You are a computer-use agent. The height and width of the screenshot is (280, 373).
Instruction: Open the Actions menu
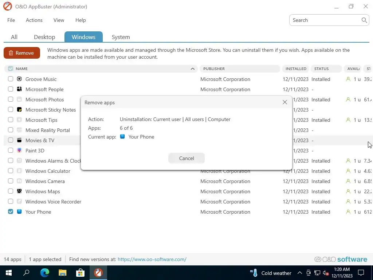pyautogui.click(x=34, y=20)
